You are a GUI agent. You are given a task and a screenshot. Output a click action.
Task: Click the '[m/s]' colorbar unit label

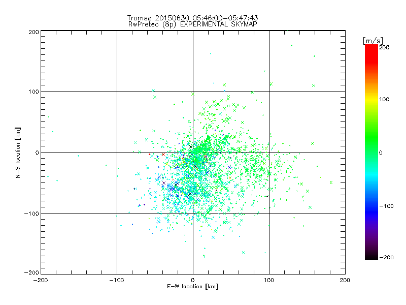(x=373, y=41)
